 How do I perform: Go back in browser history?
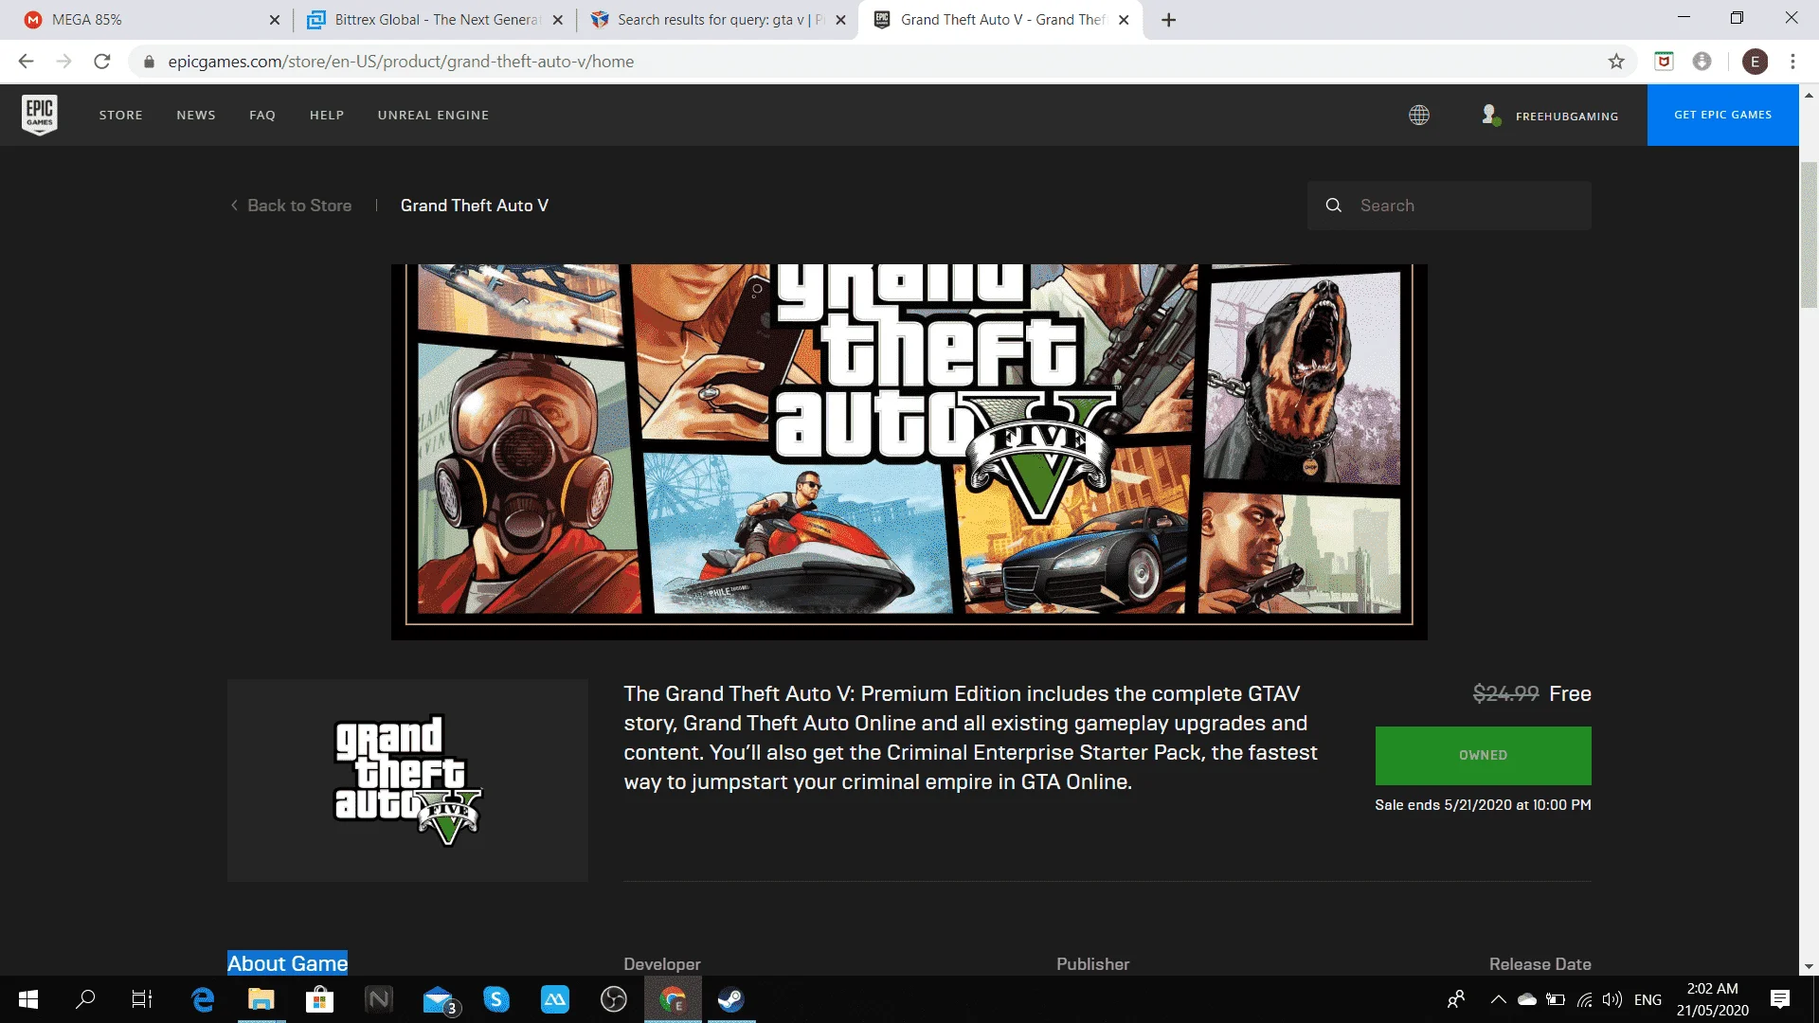tap(26, 62)
